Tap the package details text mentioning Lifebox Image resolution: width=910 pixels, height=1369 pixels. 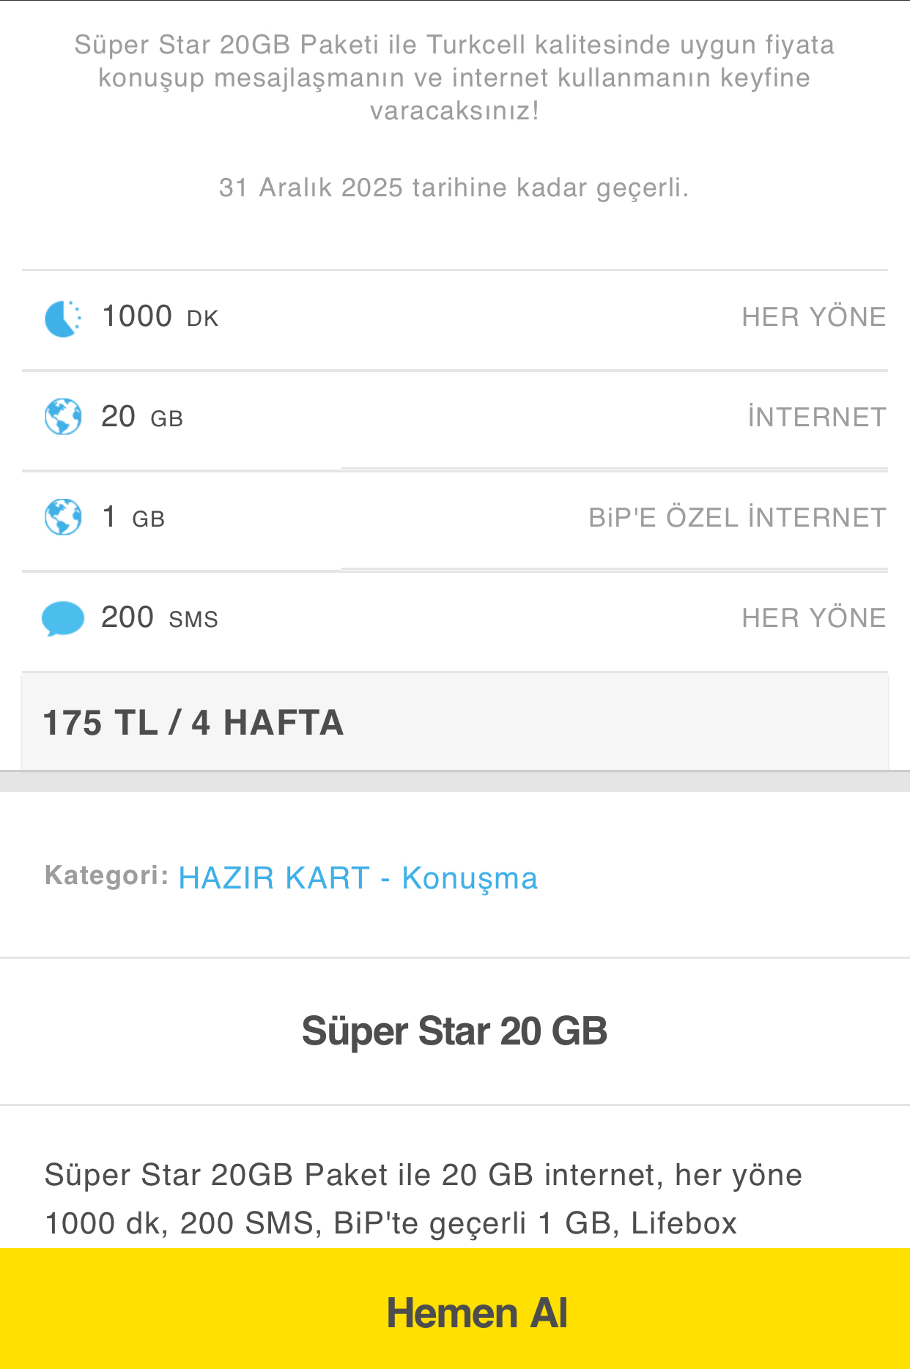pos(423,1199)
